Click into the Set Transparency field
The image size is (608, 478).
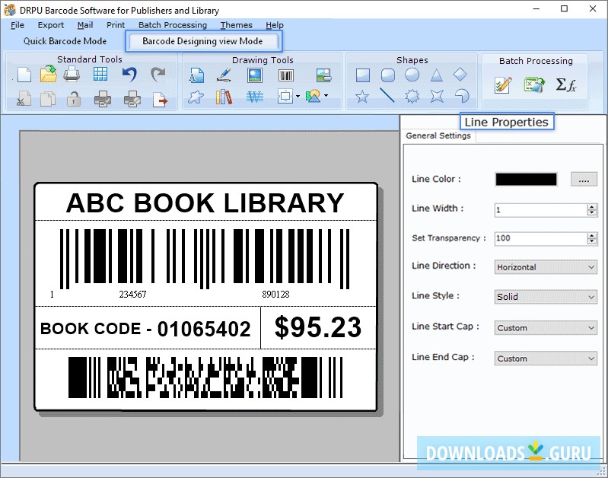click(x=541, y=238)
